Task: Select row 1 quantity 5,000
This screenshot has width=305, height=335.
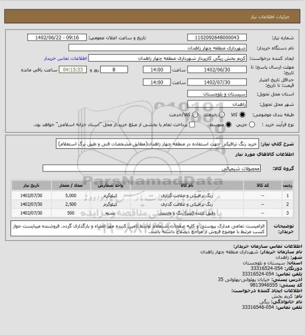Action: 71,195
